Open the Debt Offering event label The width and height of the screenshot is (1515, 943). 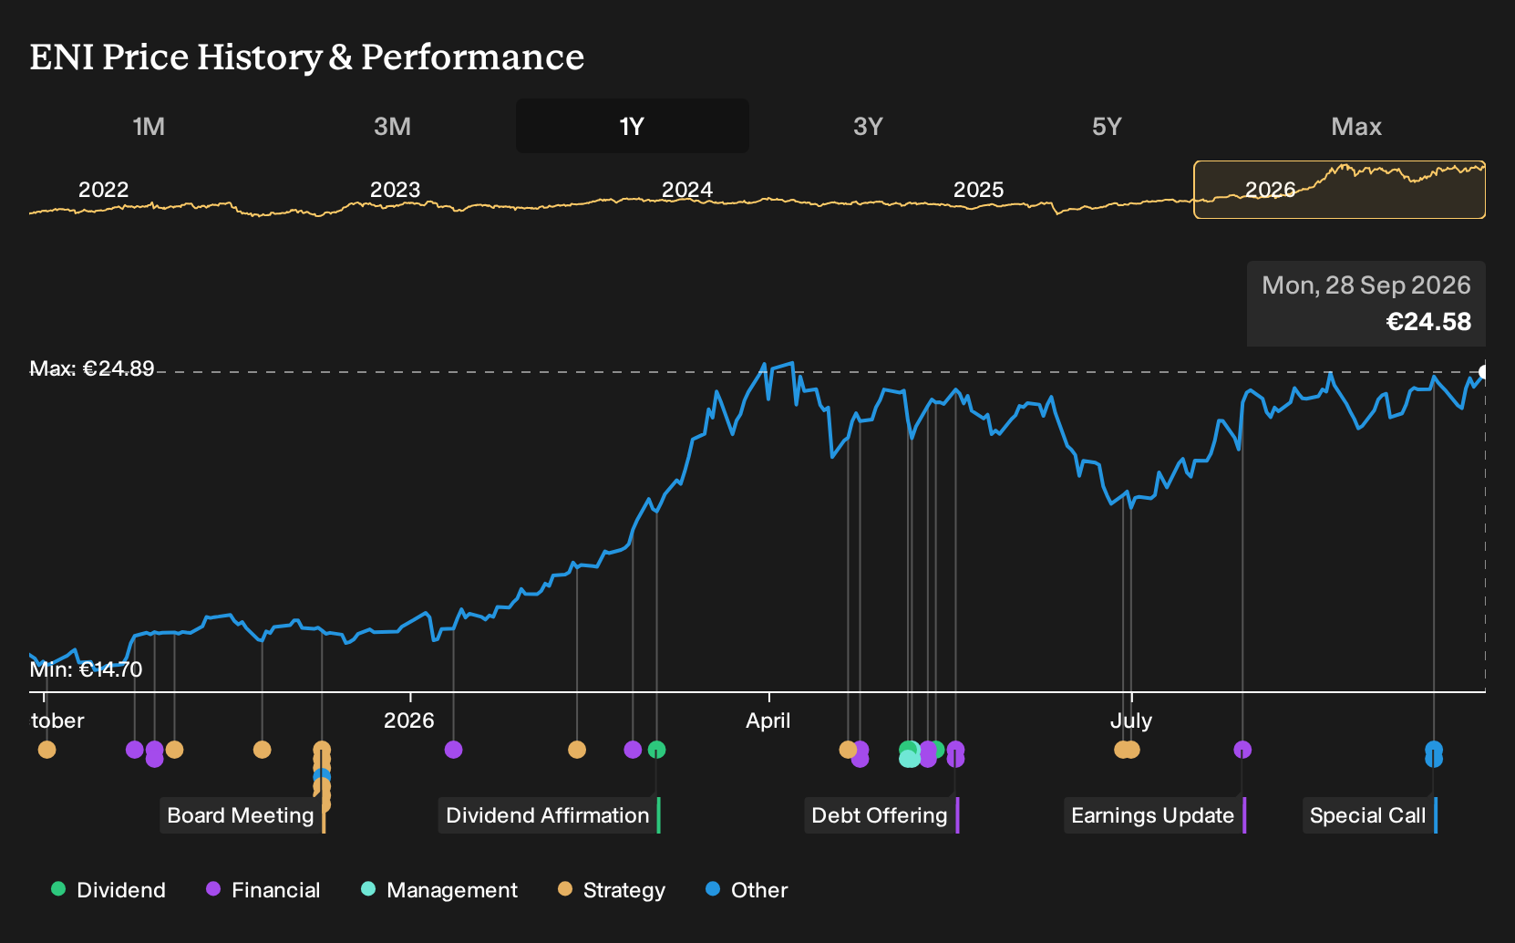click(x=880, y=815)
